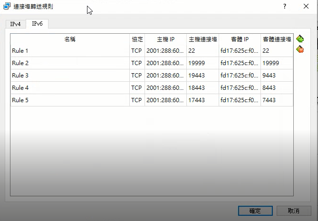Image resolution: width=318 pixels, height=221 pixels.
Task: Open the TCP protocol cell of Rule 2
Action: [x=137, y=63]
